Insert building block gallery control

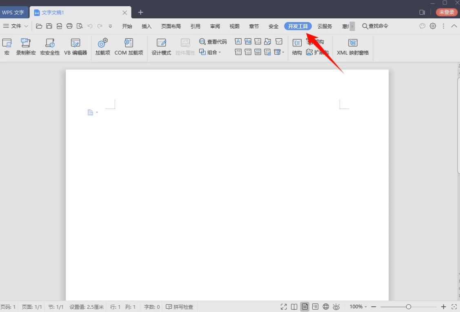tap(268, 41)
